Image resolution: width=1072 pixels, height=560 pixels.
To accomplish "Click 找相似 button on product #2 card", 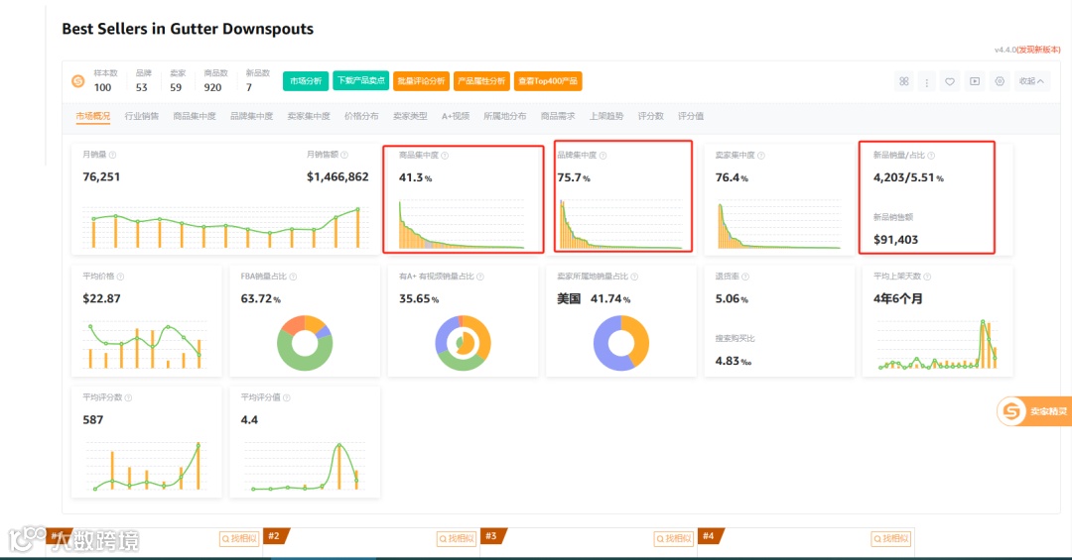I will pos(457,538).
